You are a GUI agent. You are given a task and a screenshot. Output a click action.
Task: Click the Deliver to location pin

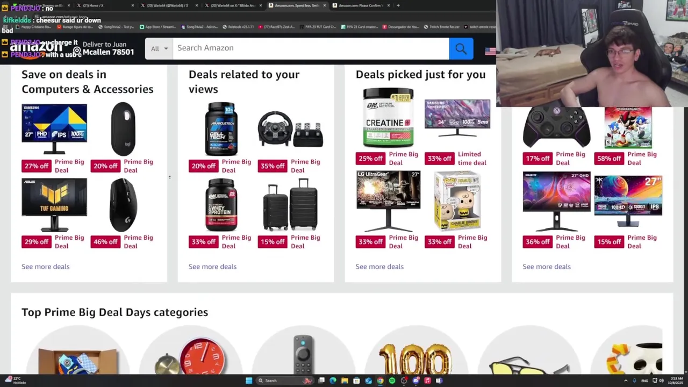point(77,52)
